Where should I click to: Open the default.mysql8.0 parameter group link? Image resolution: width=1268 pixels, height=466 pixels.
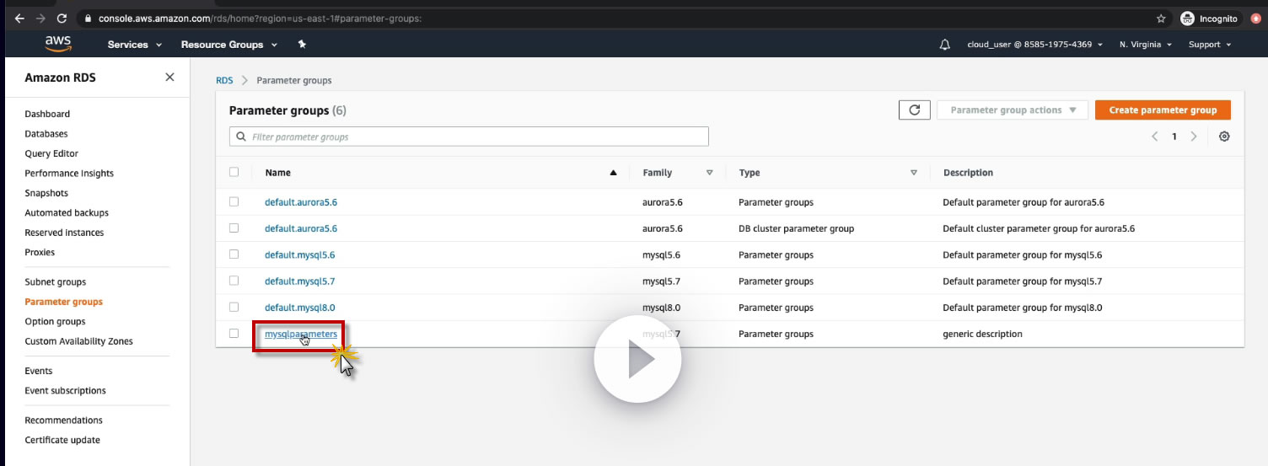pyautogui.click(x=299, y=308)
